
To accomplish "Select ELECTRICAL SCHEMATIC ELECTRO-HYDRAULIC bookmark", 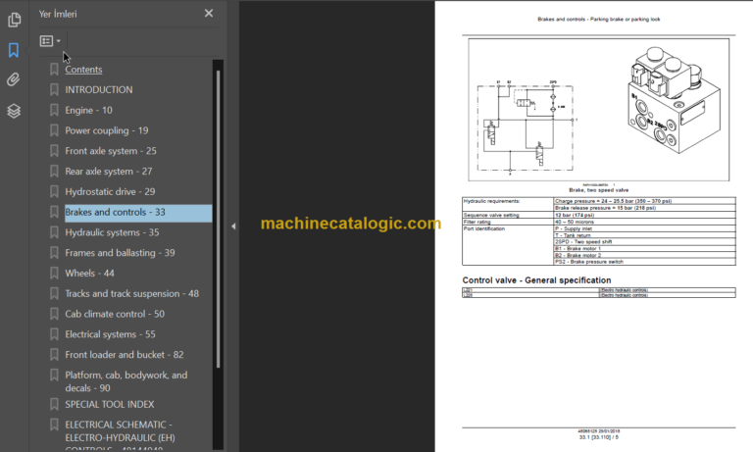I will coord(120,436).
